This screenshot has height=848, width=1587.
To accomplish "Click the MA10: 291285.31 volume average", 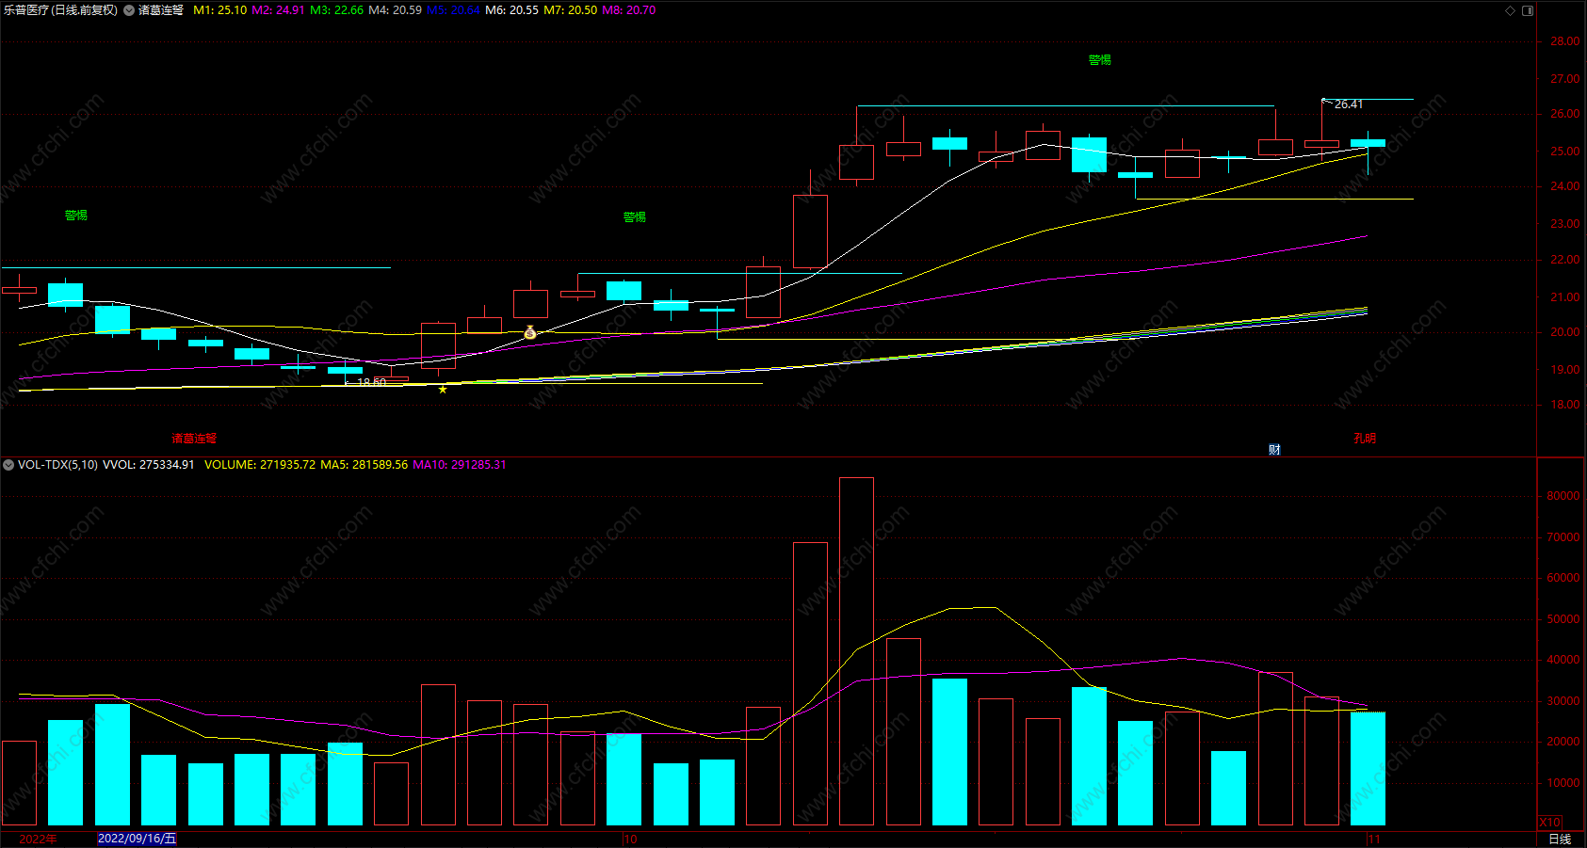I will tap(460, 465).
